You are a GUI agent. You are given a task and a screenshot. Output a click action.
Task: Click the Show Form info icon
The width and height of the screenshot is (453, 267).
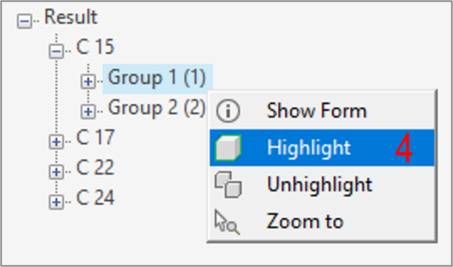(x=228, y=111)
